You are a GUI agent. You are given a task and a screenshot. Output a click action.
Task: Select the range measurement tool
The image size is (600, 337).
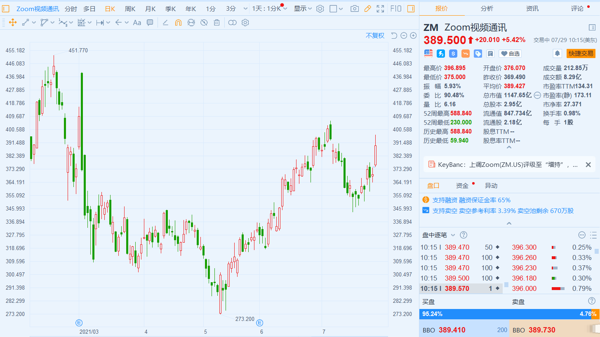[100, 23]
